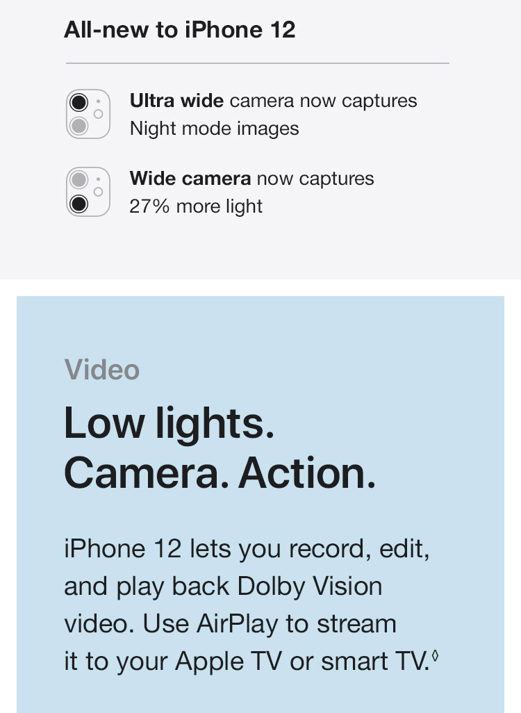
Task: Click the 'iPhone 12 lets you record, edit,' line
Action: point(247,549)
